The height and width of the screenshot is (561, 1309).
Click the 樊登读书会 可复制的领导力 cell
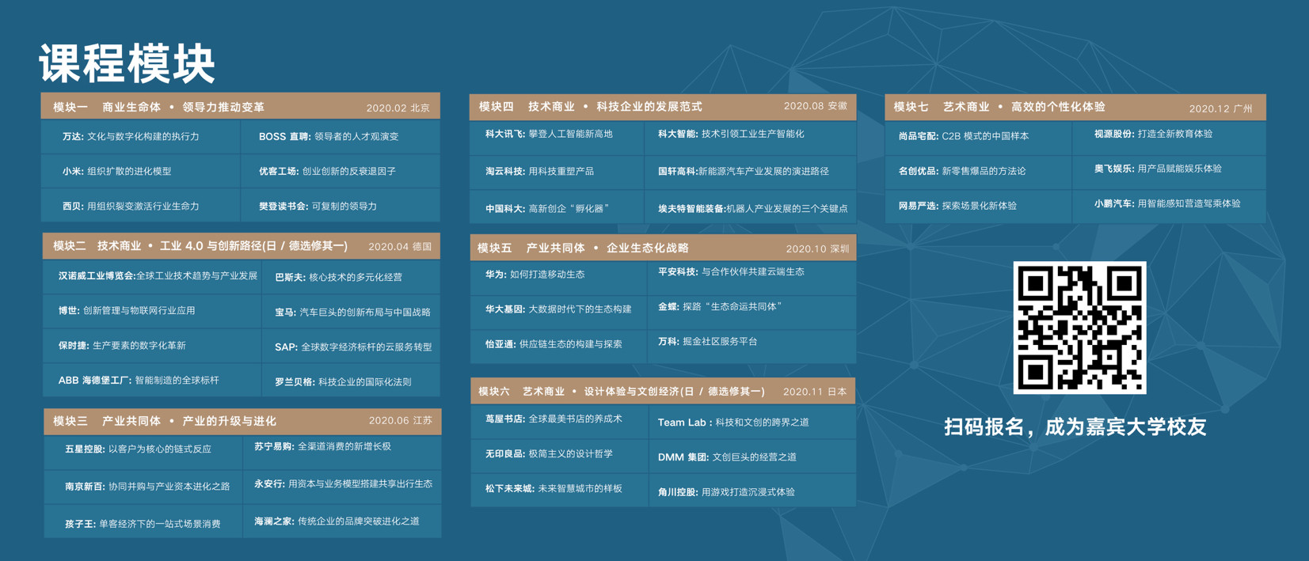click(341, 206)
